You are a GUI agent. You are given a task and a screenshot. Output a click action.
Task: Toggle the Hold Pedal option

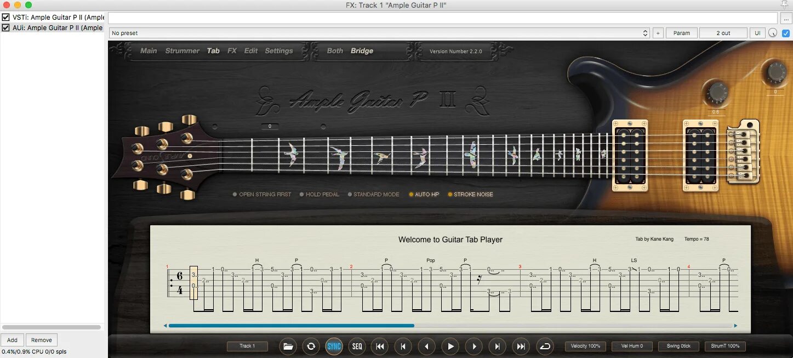pos(320,194)
